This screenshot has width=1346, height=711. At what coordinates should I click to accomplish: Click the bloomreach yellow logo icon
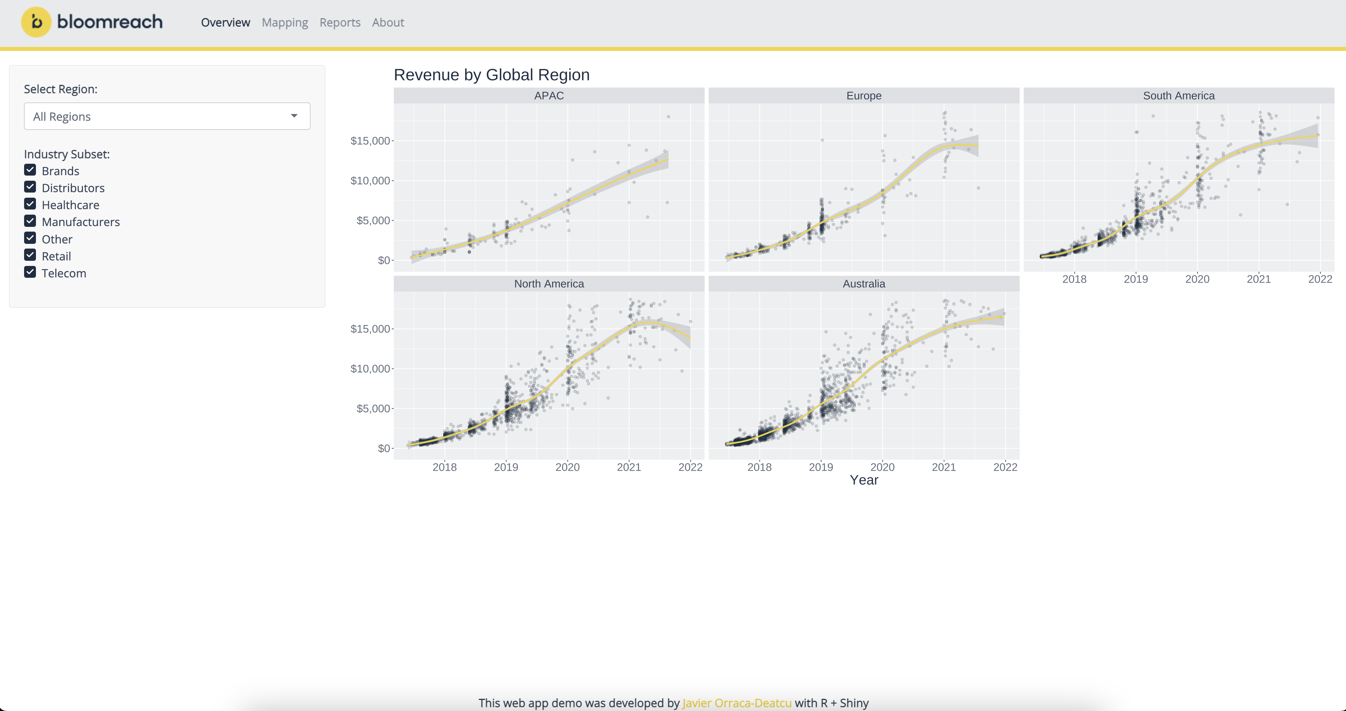click(36, 22)
